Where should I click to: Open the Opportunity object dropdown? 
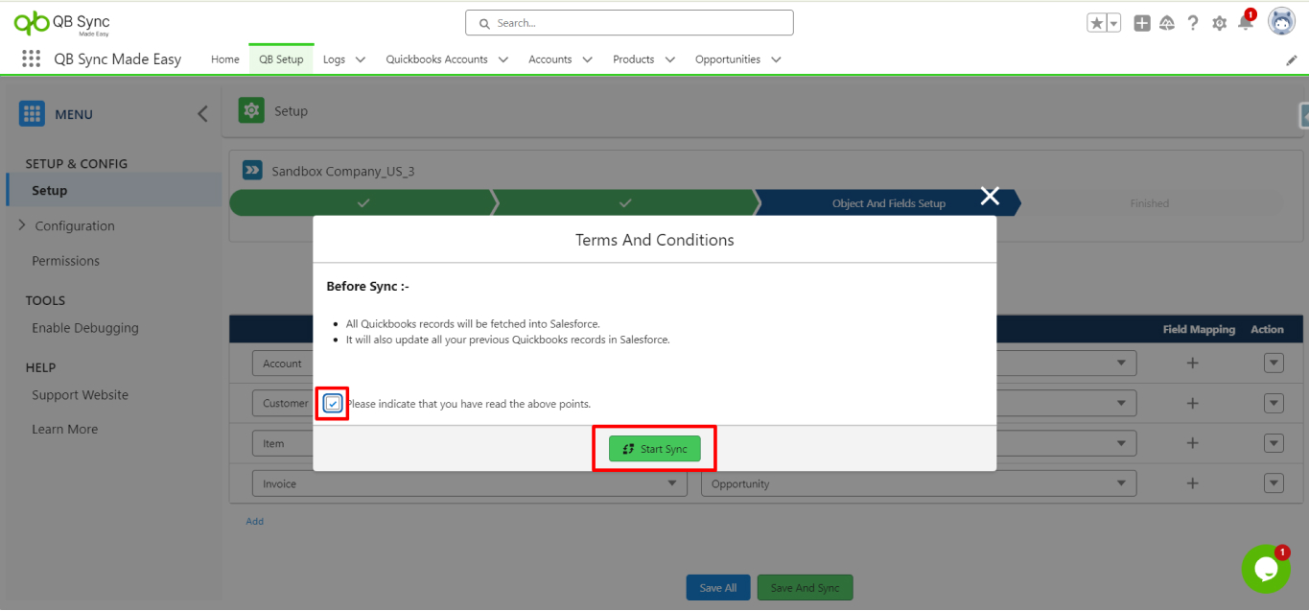tap(919, 483)
